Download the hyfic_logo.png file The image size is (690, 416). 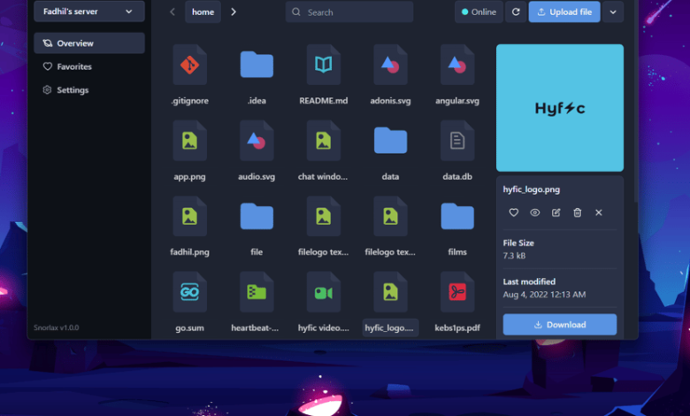coord(560,325)
